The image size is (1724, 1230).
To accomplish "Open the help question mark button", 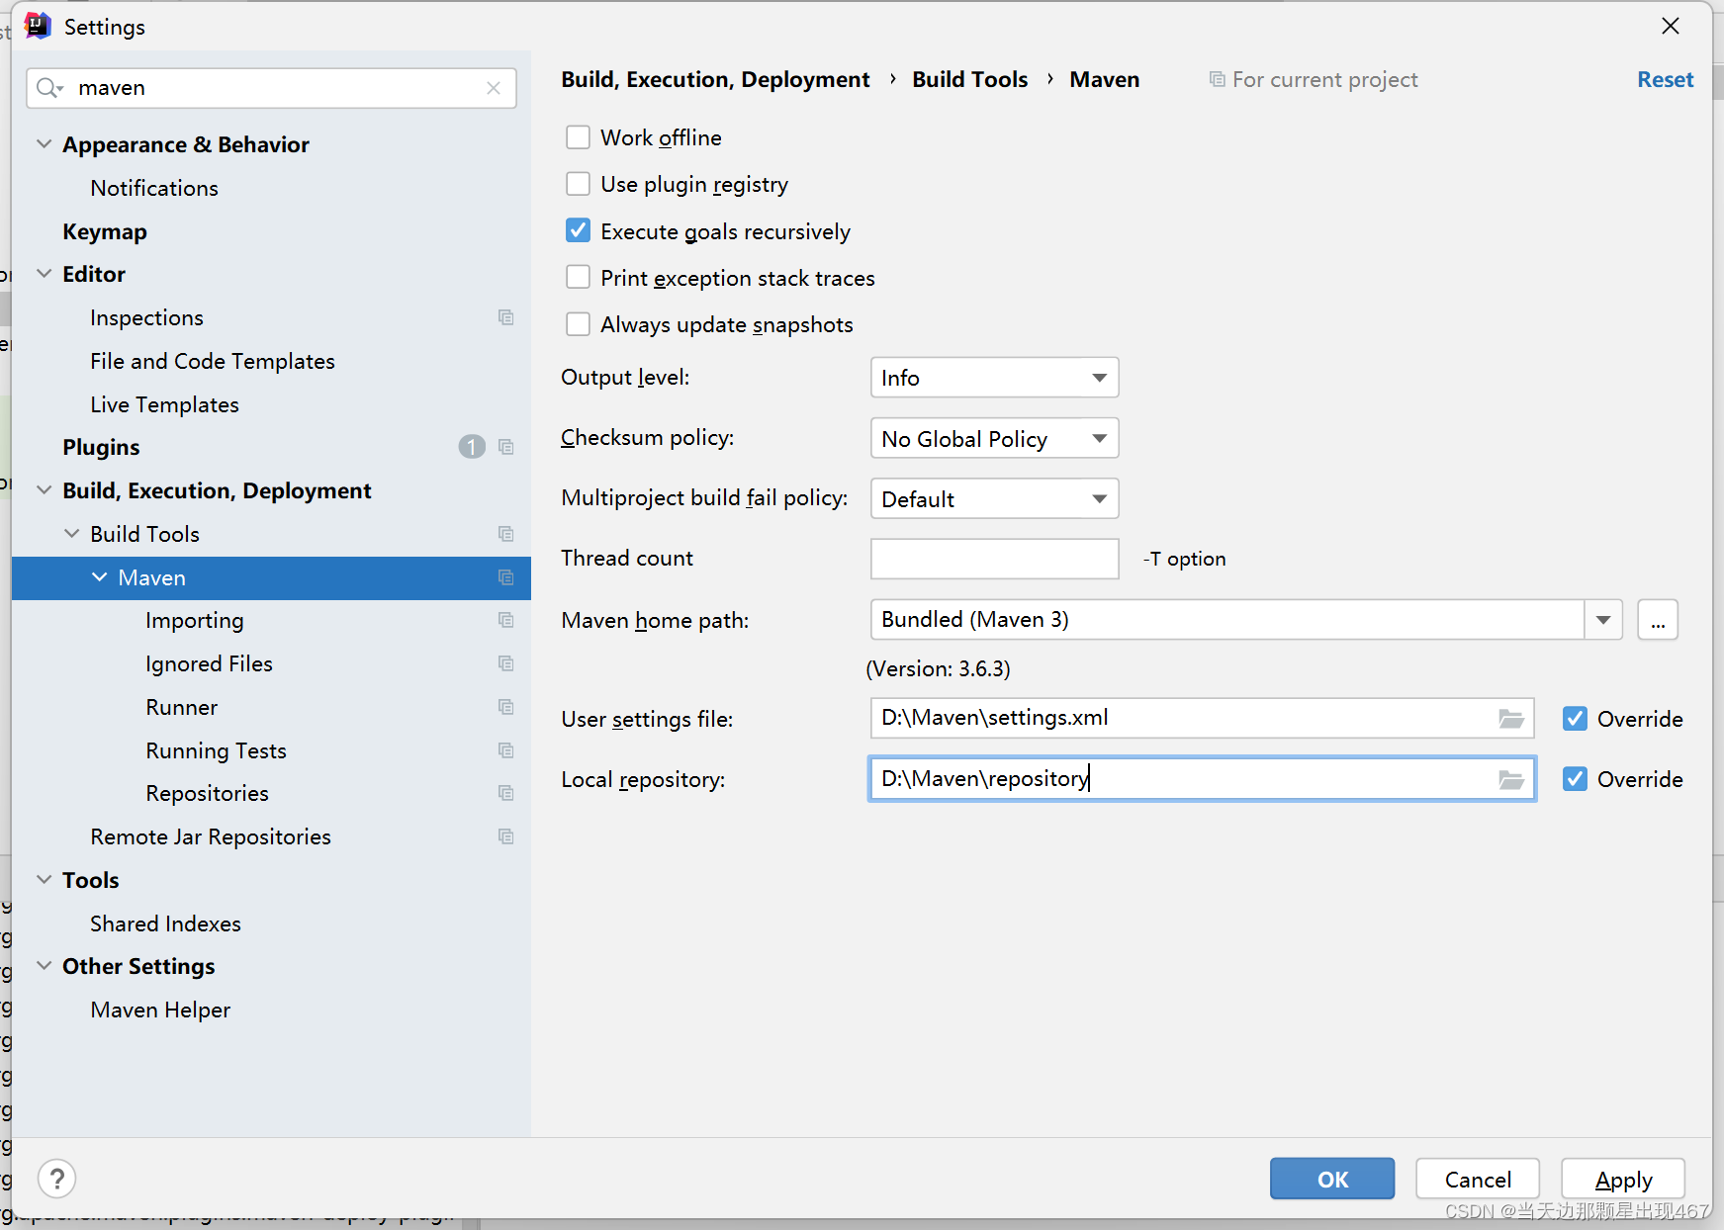I will [x=57, y=1179].
